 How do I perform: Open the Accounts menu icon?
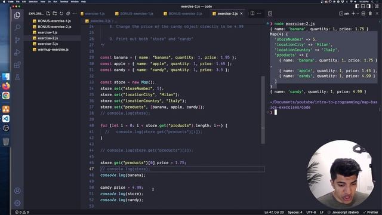(17, 191)
